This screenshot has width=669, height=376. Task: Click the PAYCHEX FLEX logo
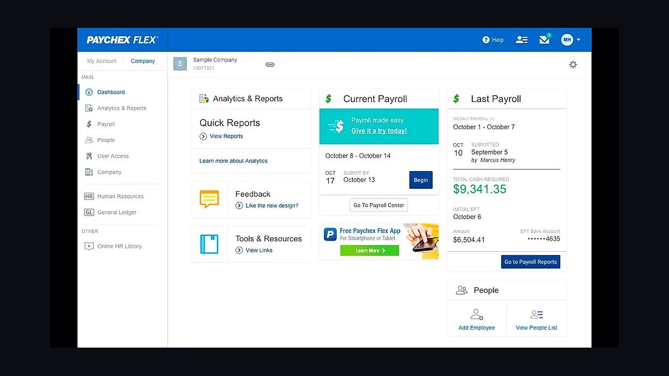tap(123, 40)
